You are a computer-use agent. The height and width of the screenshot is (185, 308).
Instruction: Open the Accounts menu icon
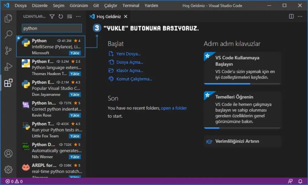[8, 153]
